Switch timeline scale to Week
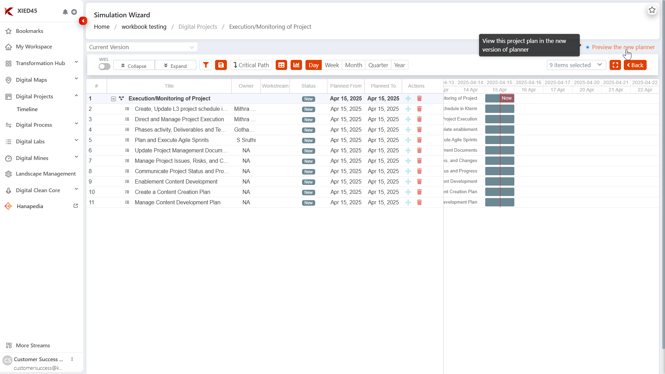The width and height of the screenshot is (665, 374). (x=331, y=65)
